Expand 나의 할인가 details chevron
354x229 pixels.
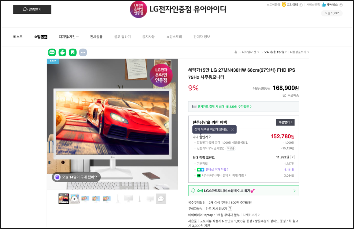click(210, 137)
